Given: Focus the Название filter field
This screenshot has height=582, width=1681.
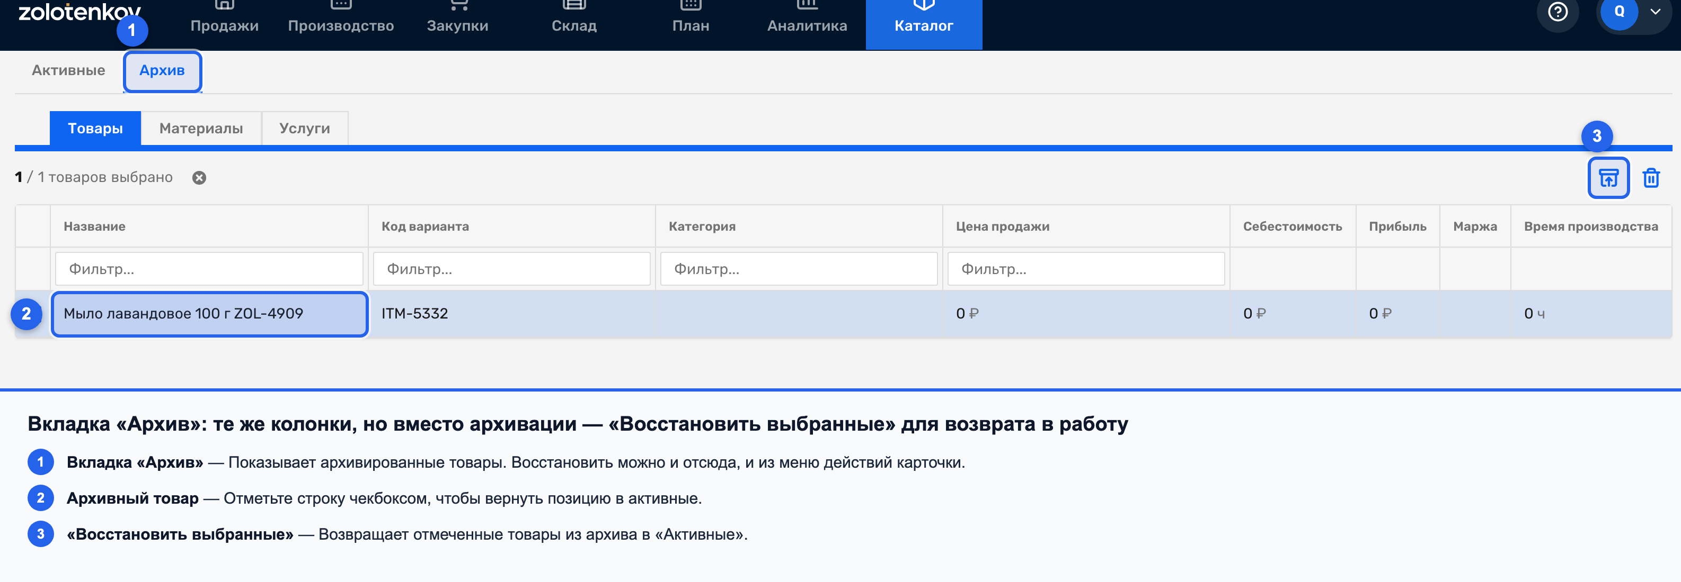Looking at the screenshot, I should pyautogui.click(x=209, y=269).
